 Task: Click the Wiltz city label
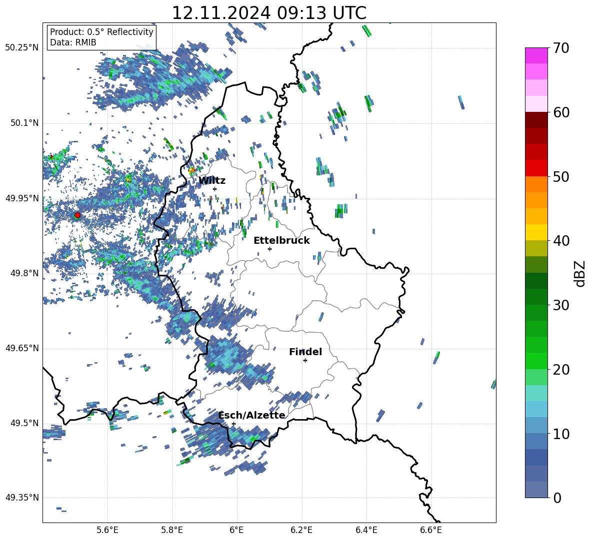212,181
